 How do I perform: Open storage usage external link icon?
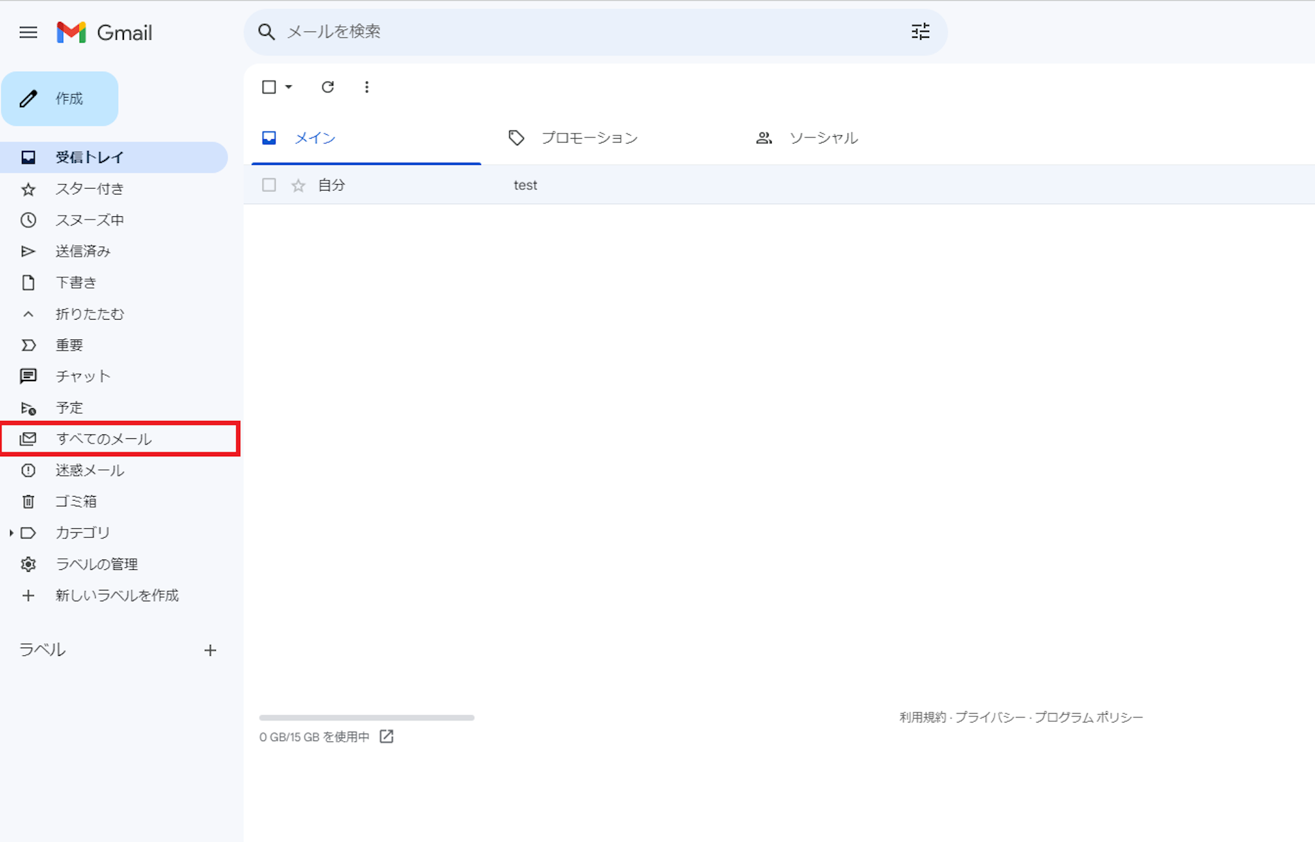pyautogui.click(x=386, y=737)
